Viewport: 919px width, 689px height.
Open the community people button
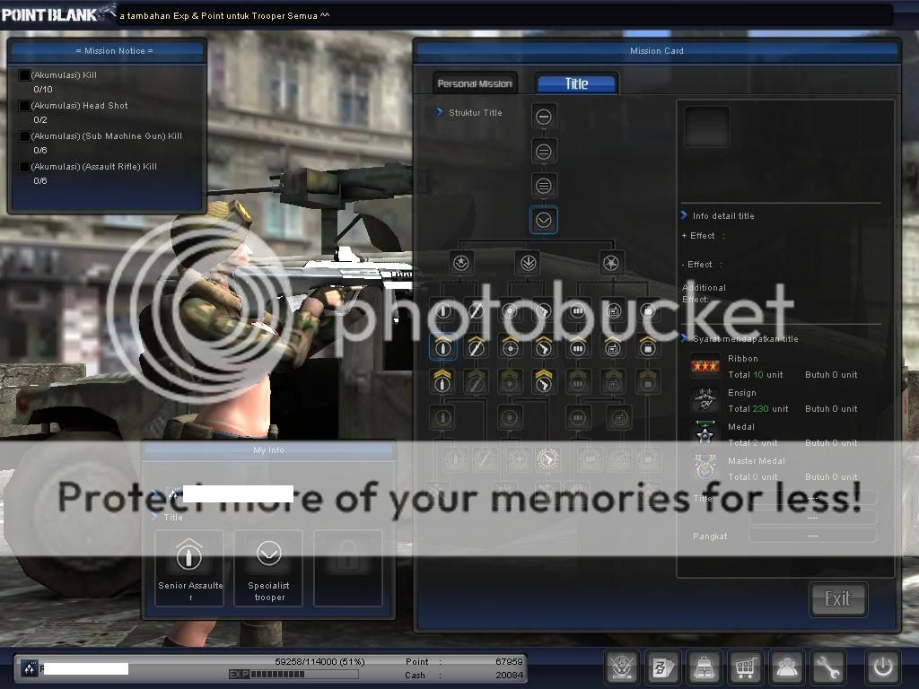[x=786, y=667]
